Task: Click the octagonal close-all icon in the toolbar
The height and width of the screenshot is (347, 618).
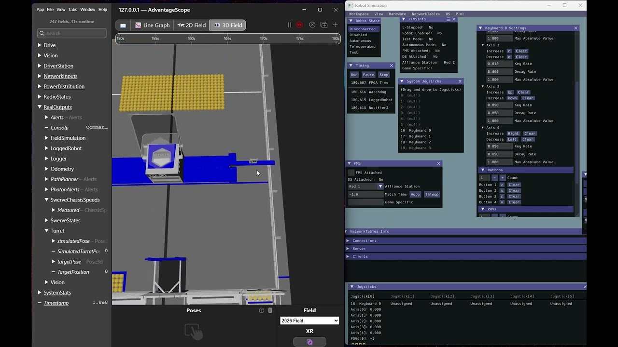Action: click(312, 25)
